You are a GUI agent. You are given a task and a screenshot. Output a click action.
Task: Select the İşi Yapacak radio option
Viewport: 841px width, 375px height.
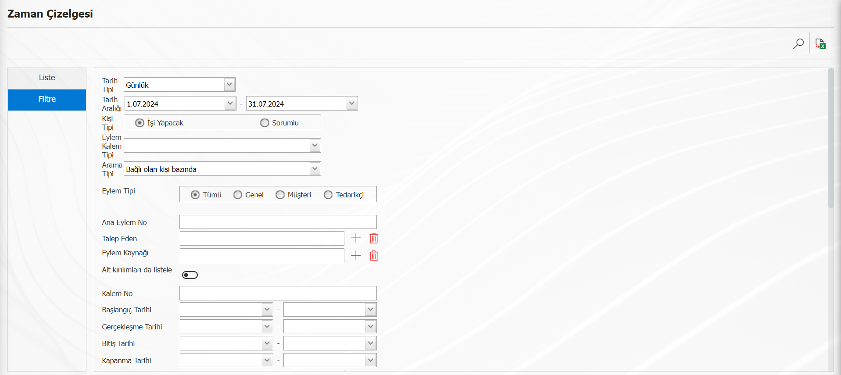(x=140, y=123)
